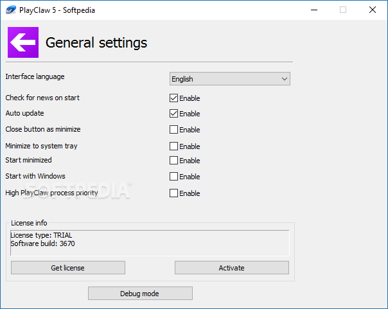The image size is (388, 309).
Task: Disable Check for news on start
Action: (173, 98)
